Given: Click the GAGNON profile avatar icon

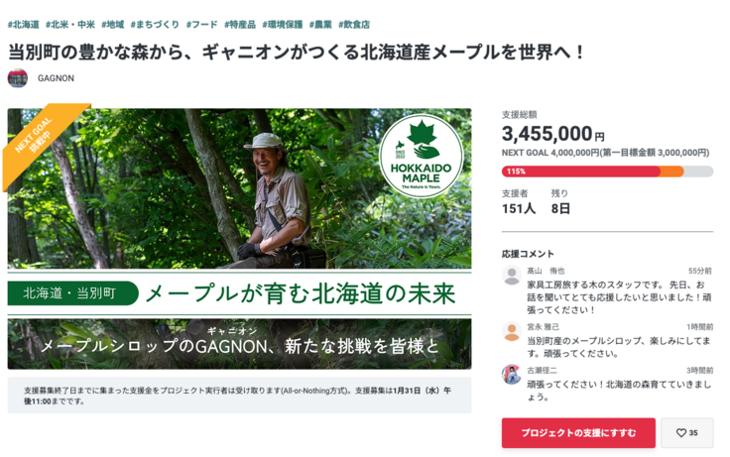Looking at the screenshot, I should click(17, 78).
